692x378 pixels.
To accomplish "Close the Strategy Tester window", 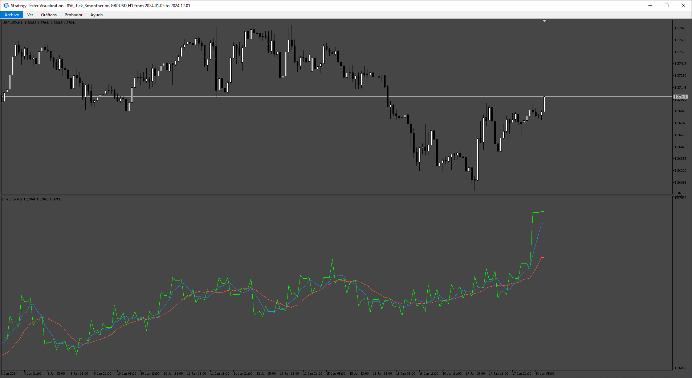I will pos(683,5).
